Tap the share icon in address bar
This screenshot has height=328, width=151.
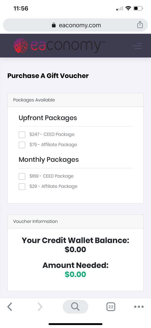click(x=140, y=25)
